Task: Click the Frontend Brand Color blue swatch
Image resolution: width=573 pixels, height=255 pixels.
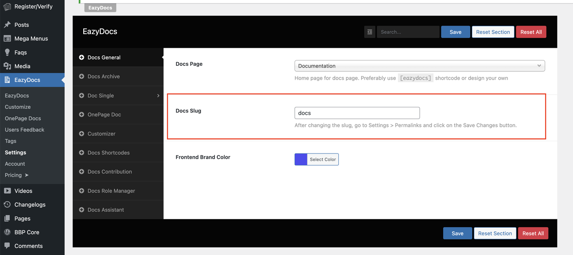Action: pos(301,159)
